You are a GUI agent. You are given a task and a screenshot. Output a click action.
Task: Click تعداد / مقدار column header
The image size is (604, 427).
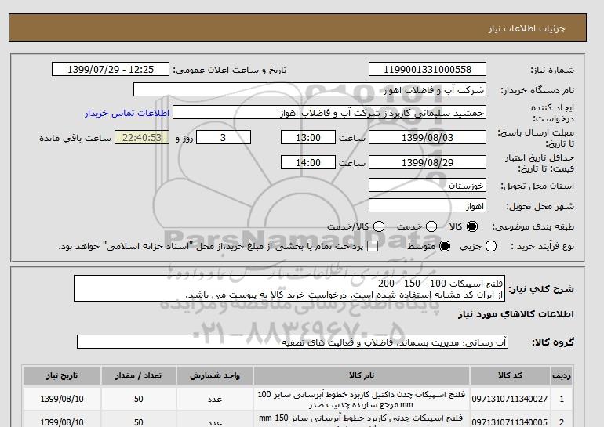pyautogui.click(x=138, y=375)
